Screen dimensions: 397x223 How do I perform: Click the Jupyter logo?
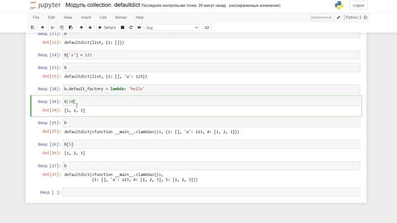click(45, 6)
